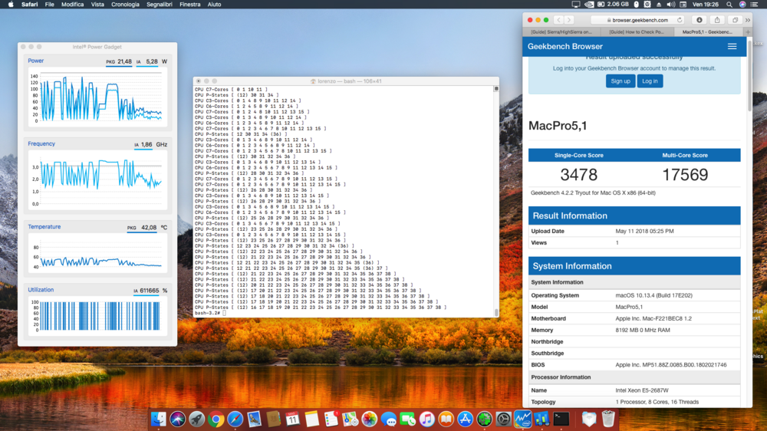The height and width of the screenshot is (431, 767).
Task: Open the Geekbench Browser hamburger menu
Action: click(732, 47)
